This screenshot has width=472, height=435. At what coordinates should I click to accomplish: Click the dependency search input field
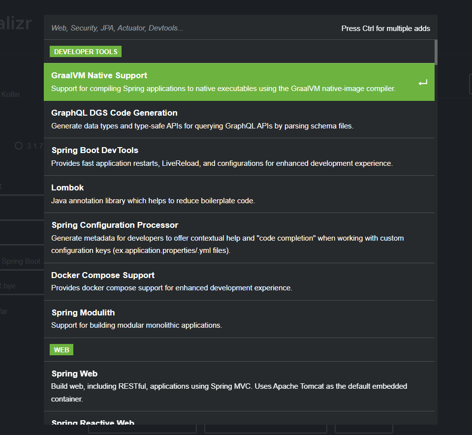click(x=192, y=28)
